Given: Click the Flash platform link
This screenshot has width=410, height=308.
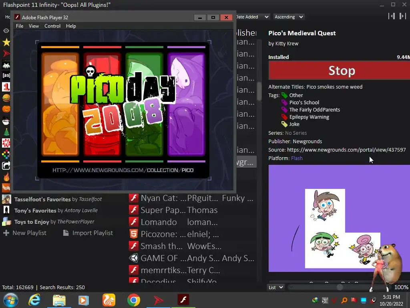Looking at the screenshot, I should point(297,158).
